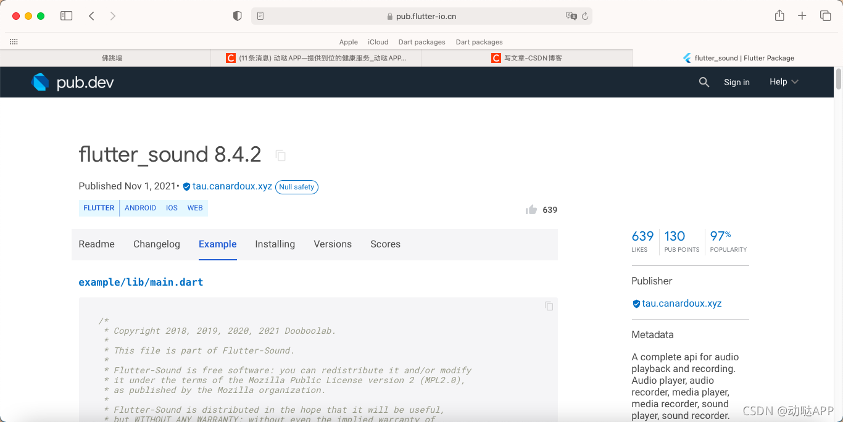Screen dimensions: 843x422
Task: Switch to the 写文章-CSDN博客 tab
Action: (x=526, y=58)
